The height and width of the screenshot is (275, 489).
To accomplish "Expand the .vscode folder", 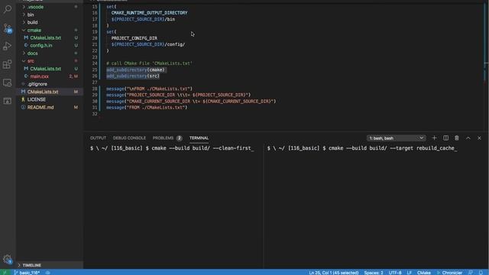I will [35, 7].
